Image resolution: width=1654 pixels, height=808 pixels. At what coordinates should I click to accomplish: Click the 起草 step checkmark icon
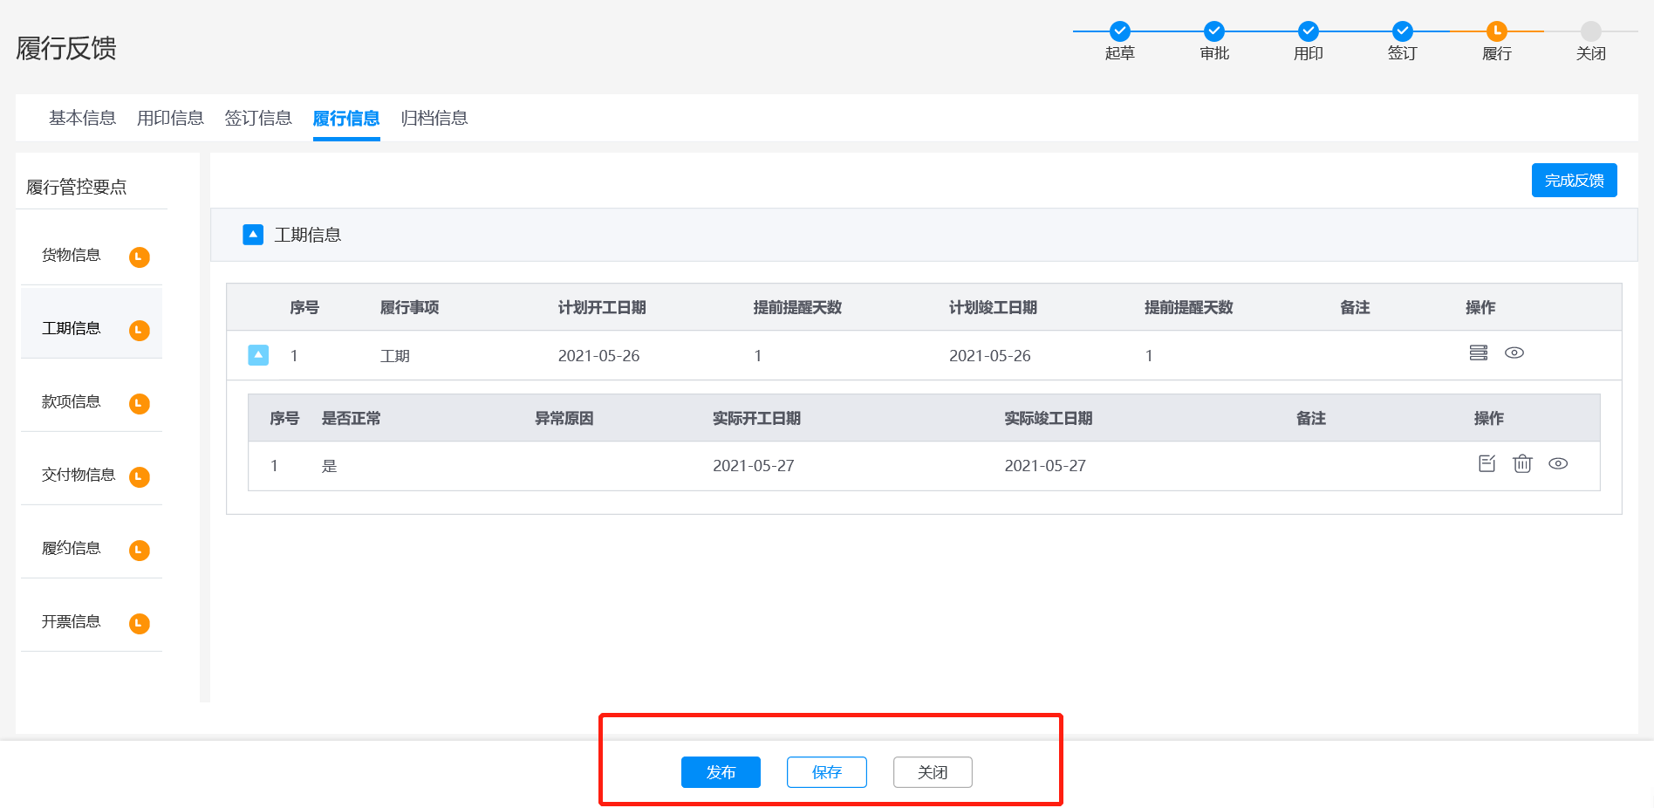[1120, 31]
